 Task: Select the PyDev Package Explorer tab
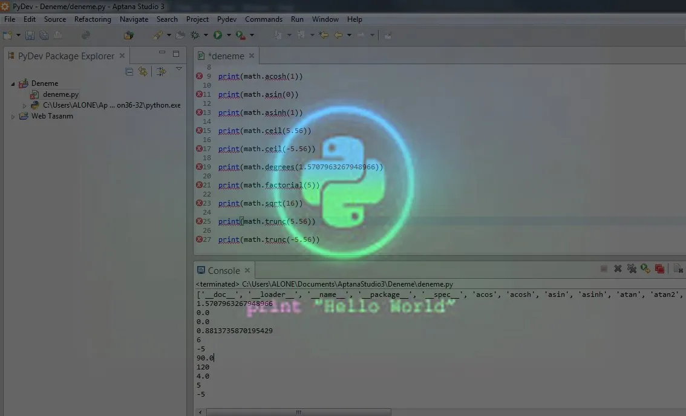(x=65, y=56)
